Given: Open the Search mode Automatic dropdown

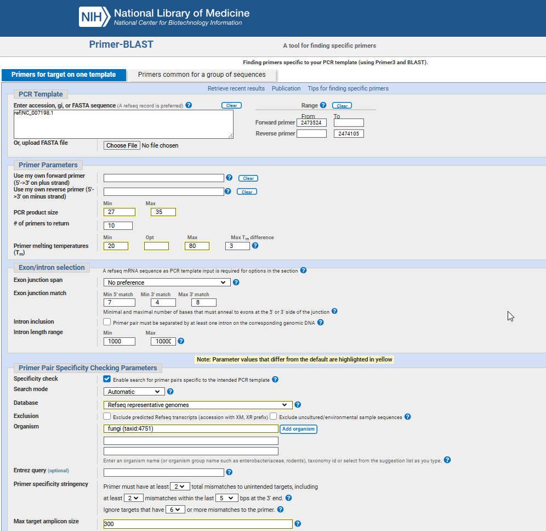Looking at the screenshot, I should (134, 392).
